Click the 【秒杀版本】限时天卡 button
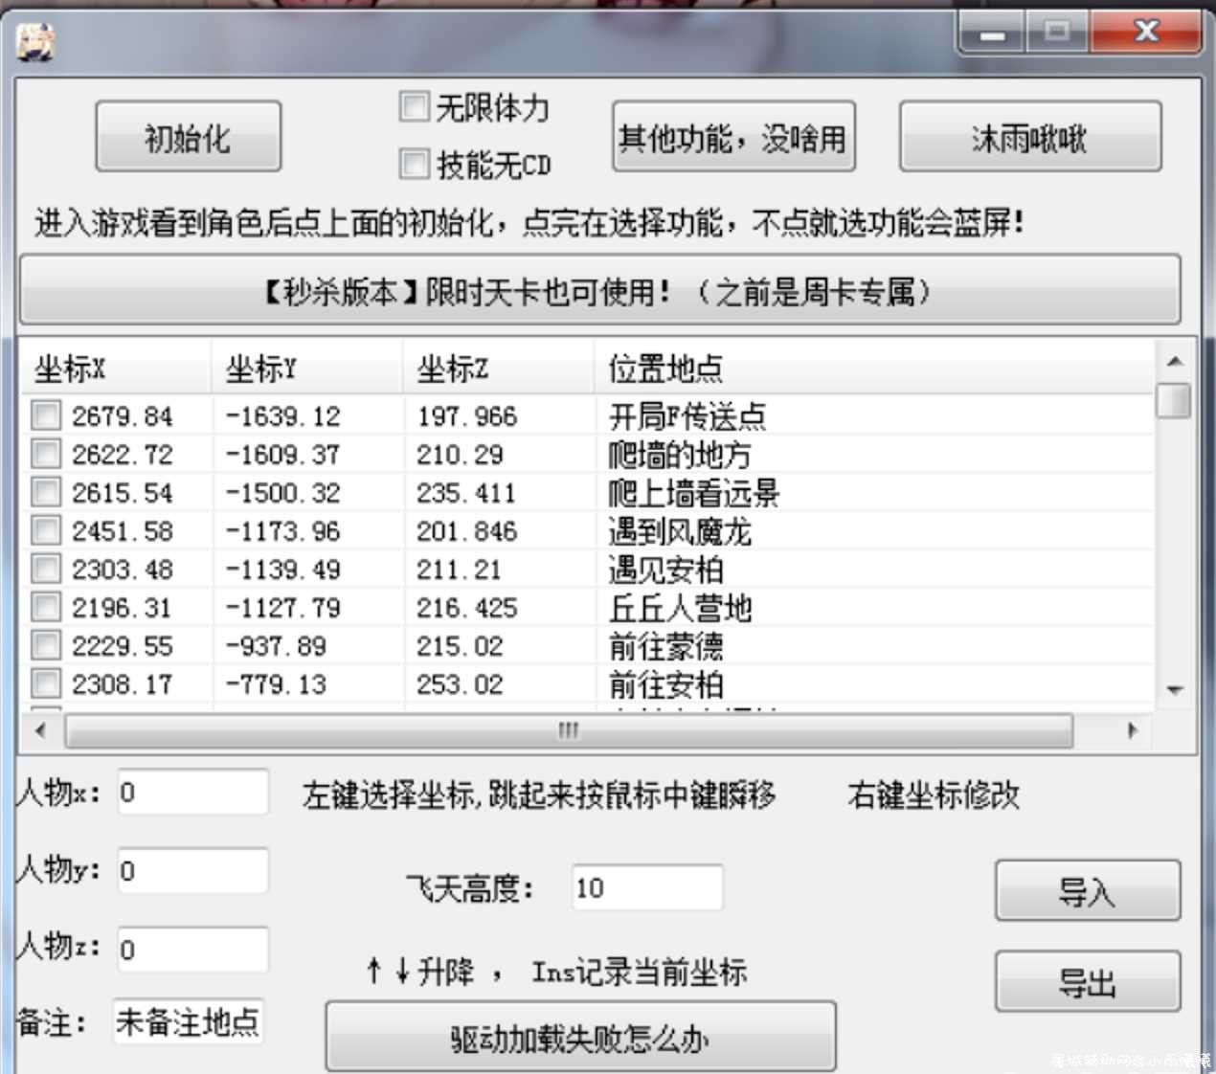The image size is (1216, 1074). click(x=599, y=290)
